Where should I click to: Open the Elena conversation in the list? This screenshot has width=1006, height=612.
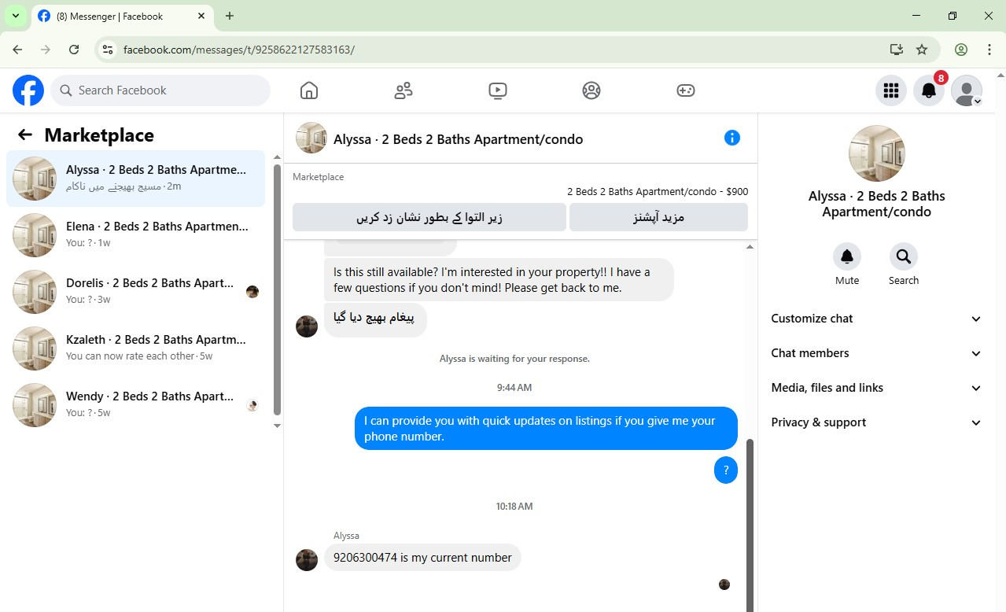(x=136, y=235)
